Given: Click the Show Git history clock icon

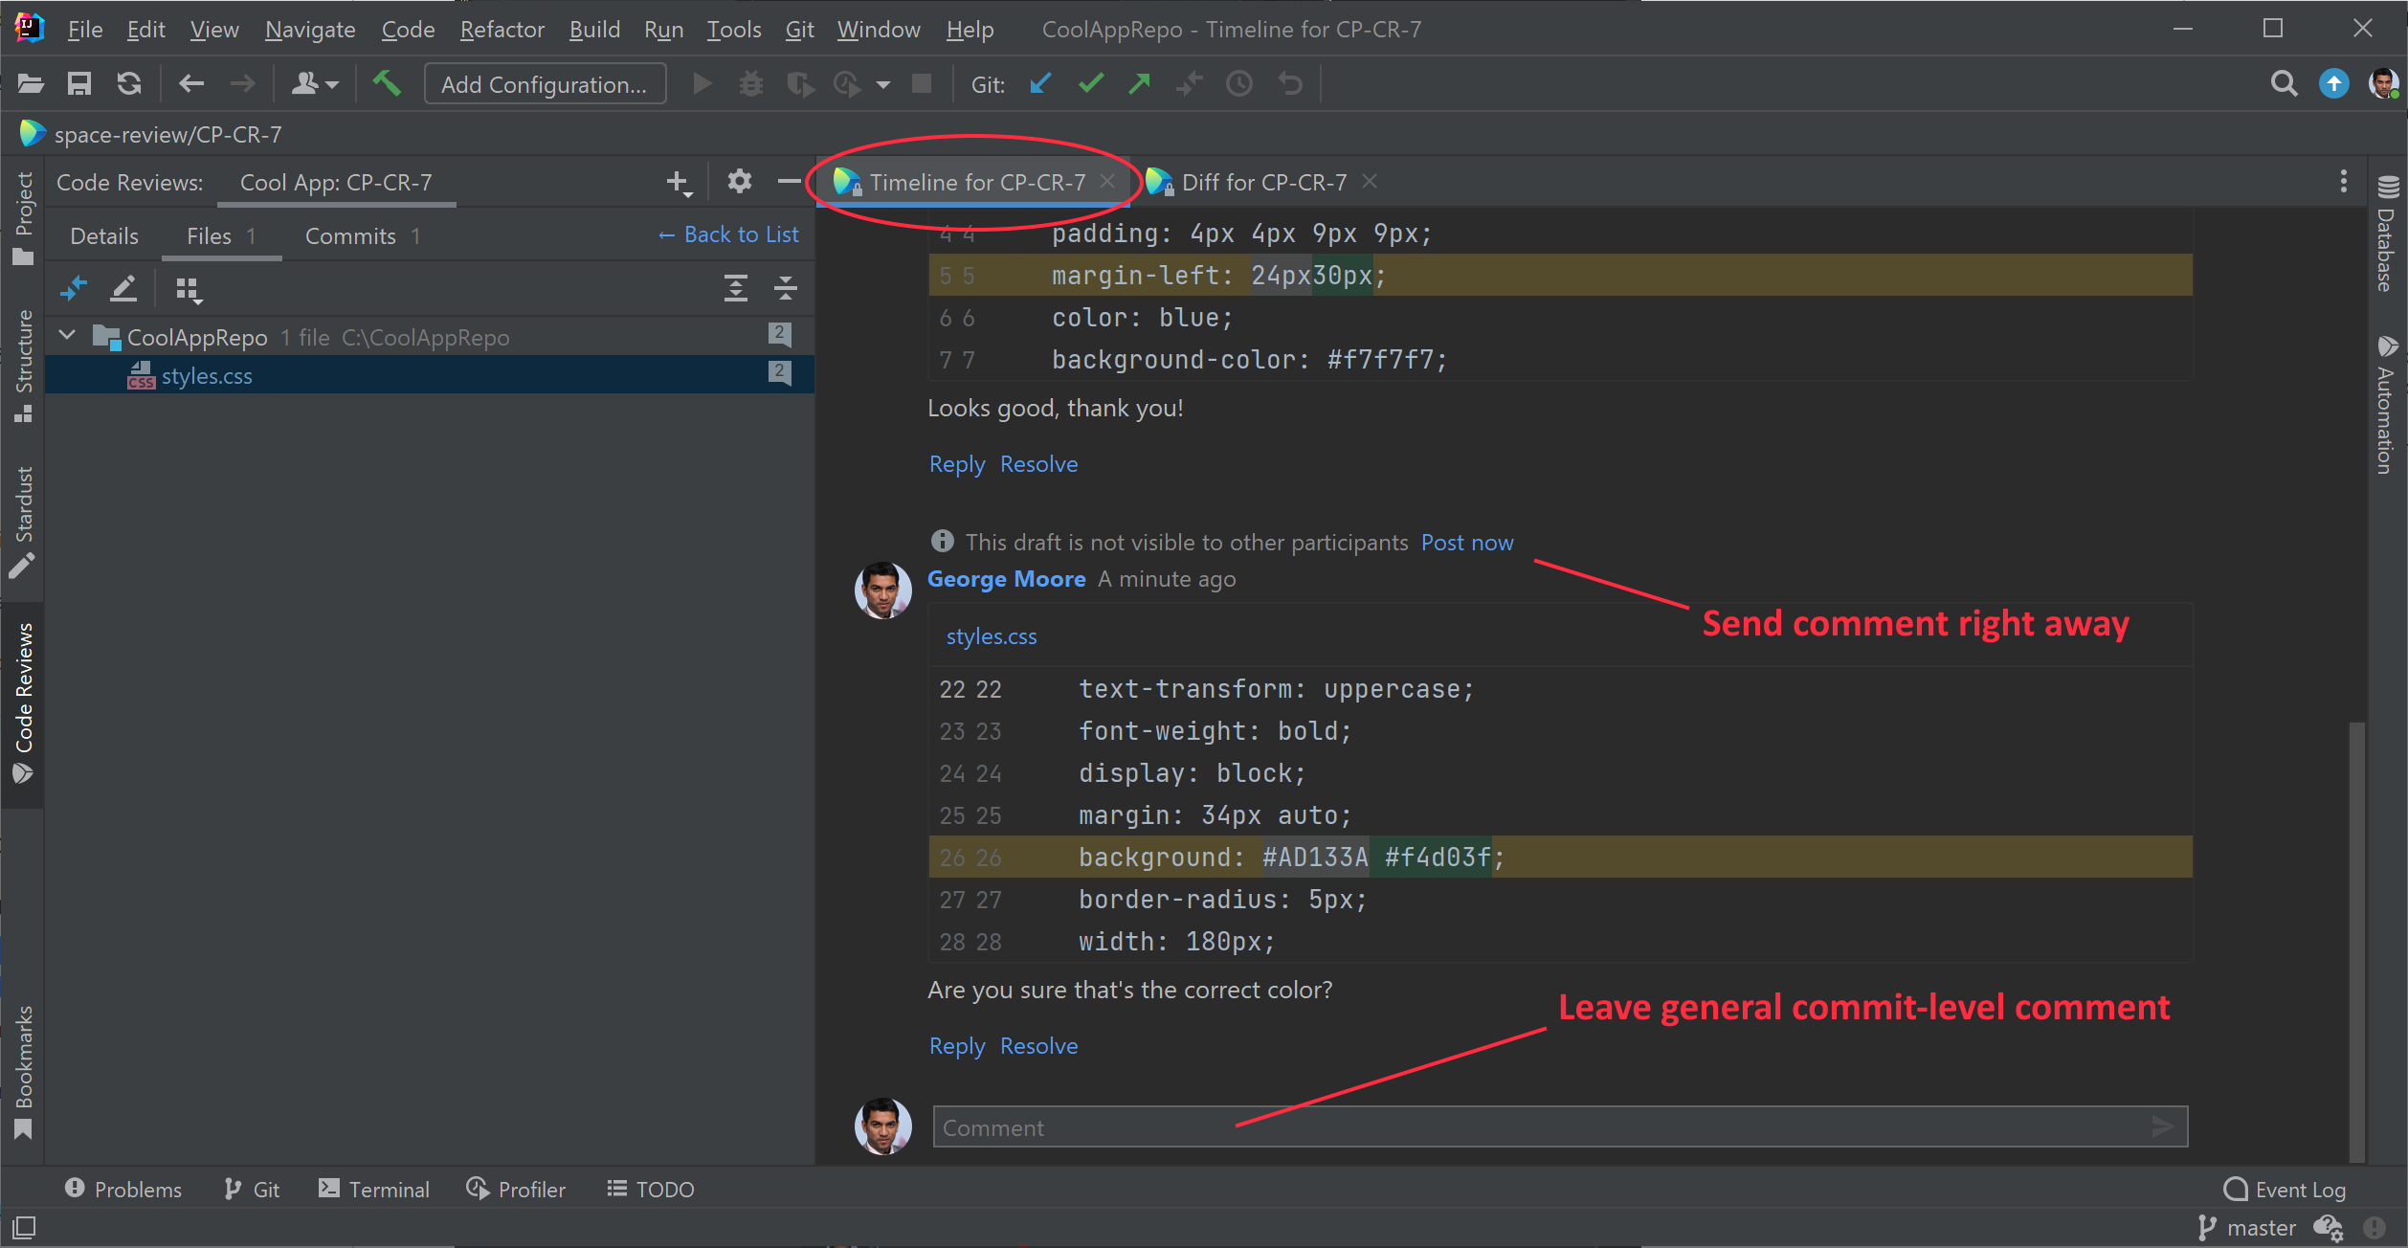Looking at the screenshot, I should click(x=1238, y=84).
